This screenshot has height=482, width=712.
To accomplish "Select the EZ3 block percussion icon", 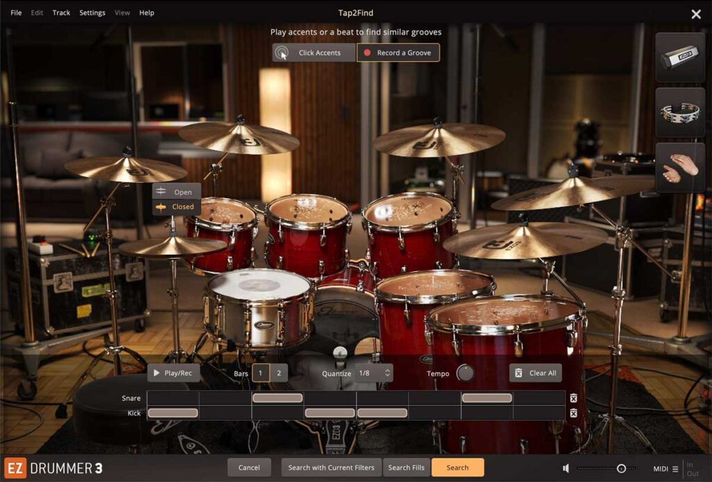I will coord(680,56).
